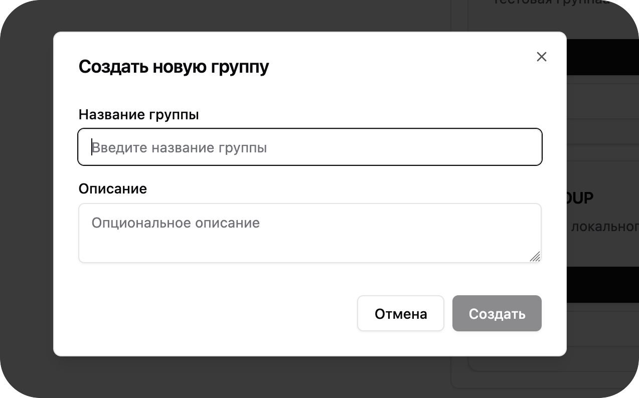Click the Опциональное описание placeholder text

(x=176, y=223)
